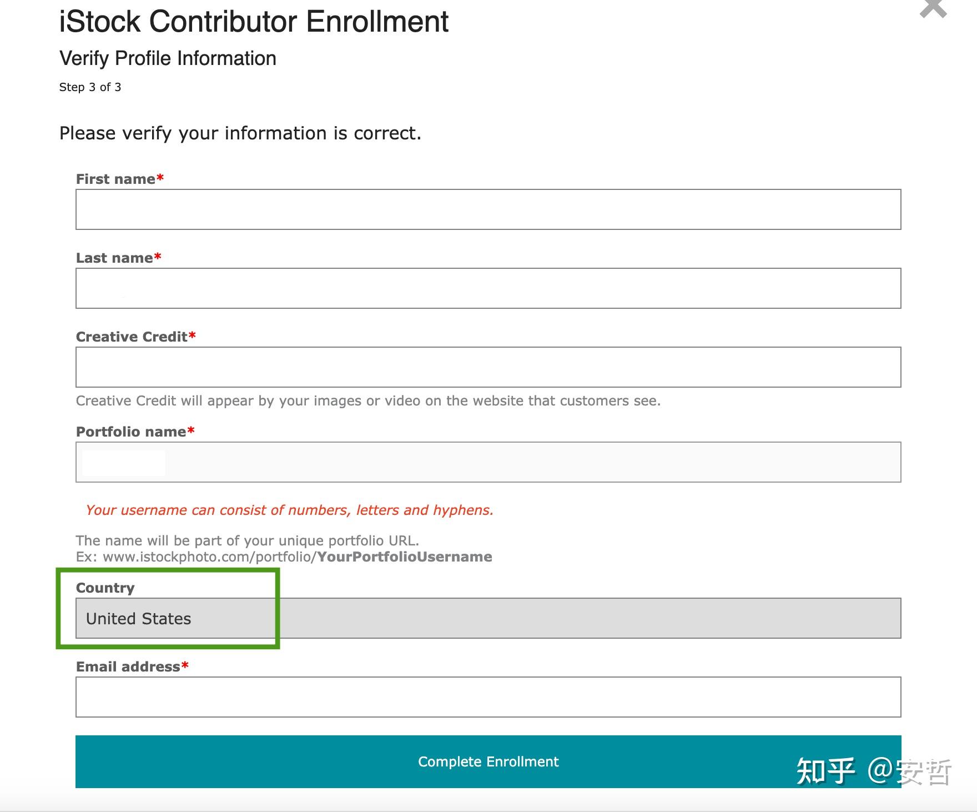Click the red username validation error message
The width and height of the screenshot is (977, 812).
289,510
